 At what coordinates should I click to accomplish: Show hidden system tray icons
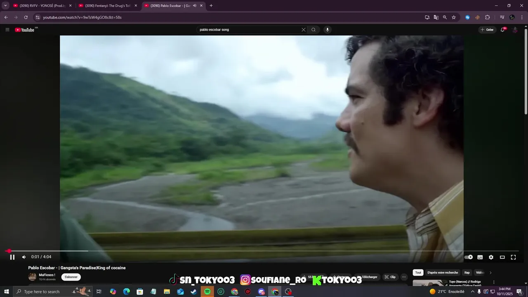(x=473, y=292)
